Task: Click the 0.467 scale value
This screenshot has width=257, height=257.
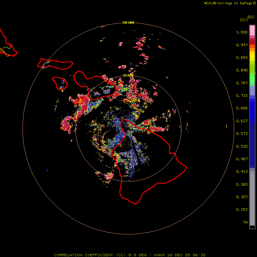Action: tap(242, 159)
